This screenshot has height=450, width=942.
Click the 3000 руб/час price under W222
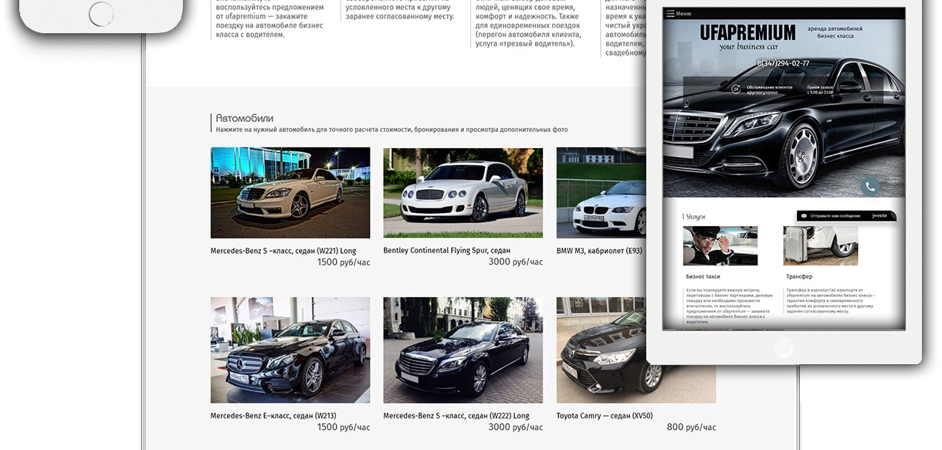pos(516,428)
